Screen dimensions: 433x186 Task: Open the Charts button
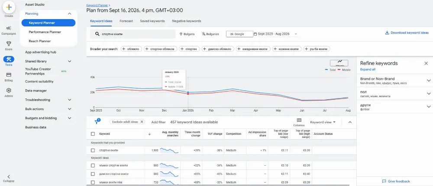tap(339, 63)
